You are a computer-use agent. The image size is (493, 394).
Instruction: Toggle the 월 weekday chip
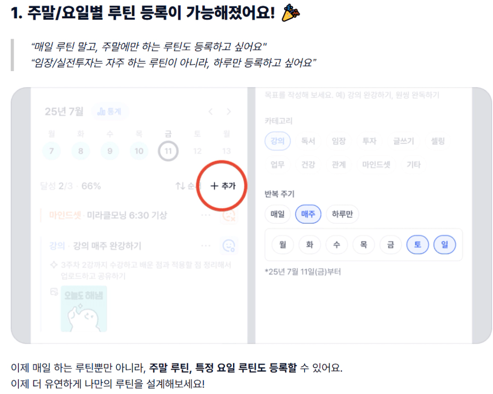pyautogui.click(x=283, y=244)
